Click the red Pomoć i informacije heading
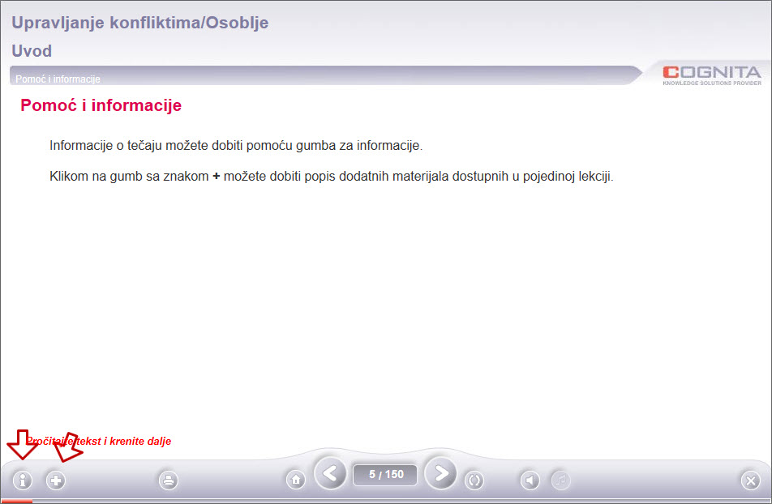Screen dimensions: 772x504 (x=101, y=105)
